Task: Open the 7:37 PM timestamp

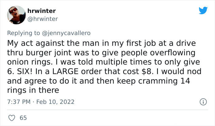Action: pos(19,102)
